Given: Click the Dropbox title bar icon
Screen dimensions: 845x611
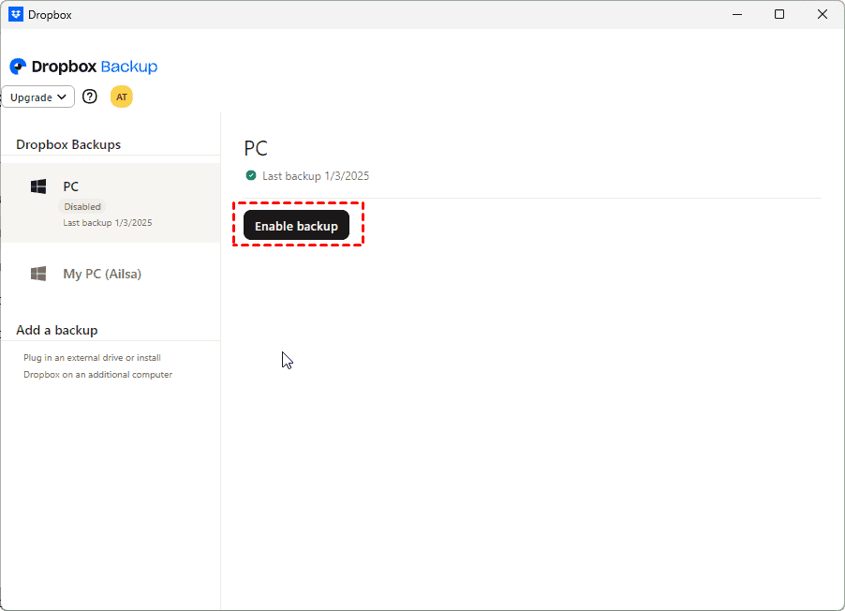Looking at the screenshot, I should coord(16,15).
